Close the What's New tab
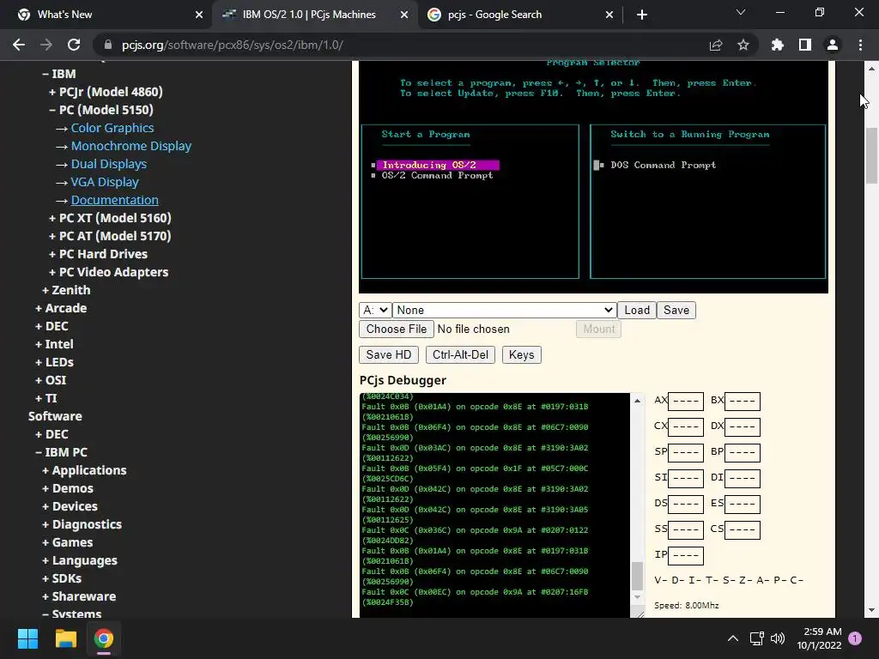Image resolution: width=879 pixels, height=659 pixels. click(x=199, y=15)
